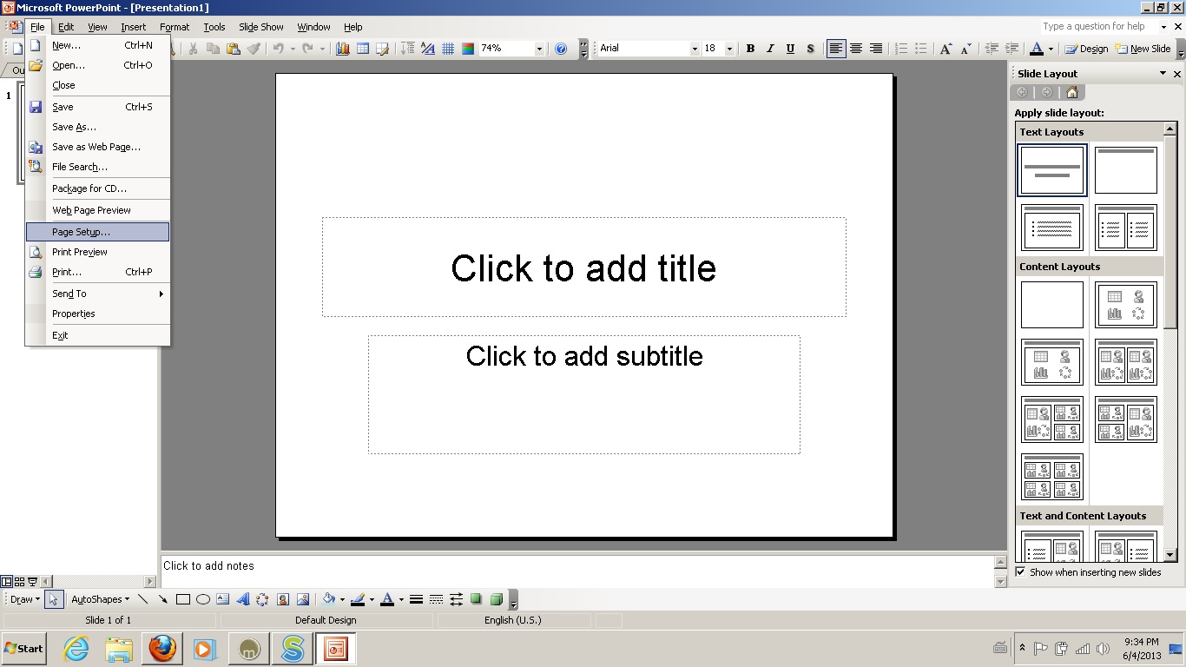
Task: Click the Fill Color bucket swatch
Action: 329,599
